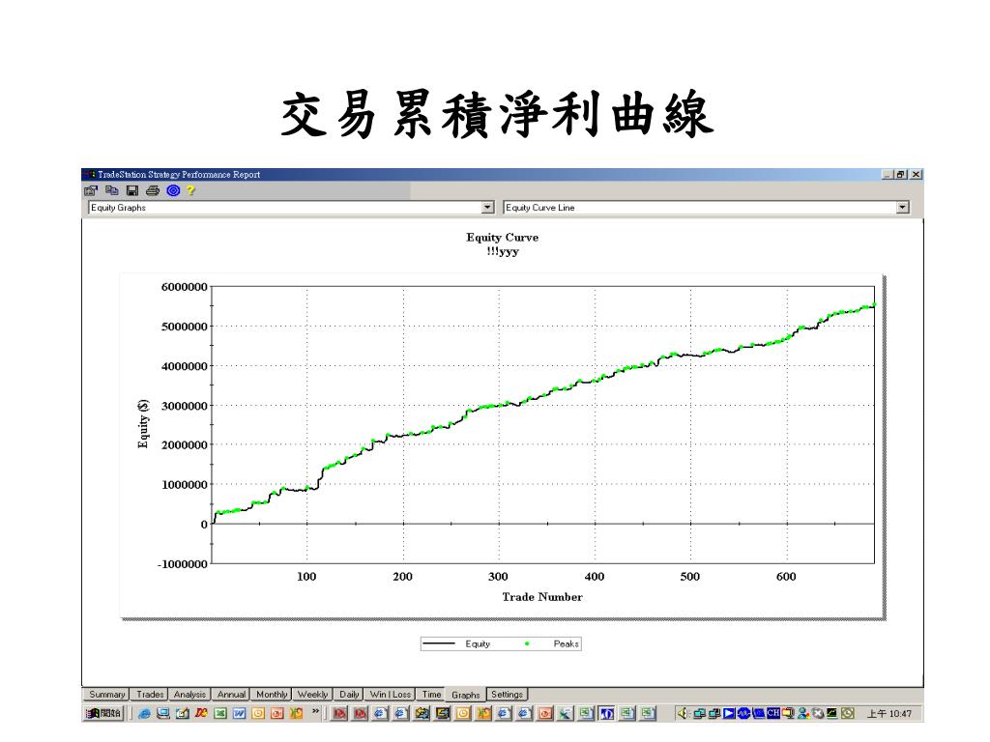Click the 5000000 y-axis value
The height and width of the screenshot is (742, 990).
(x=185, y=327)
